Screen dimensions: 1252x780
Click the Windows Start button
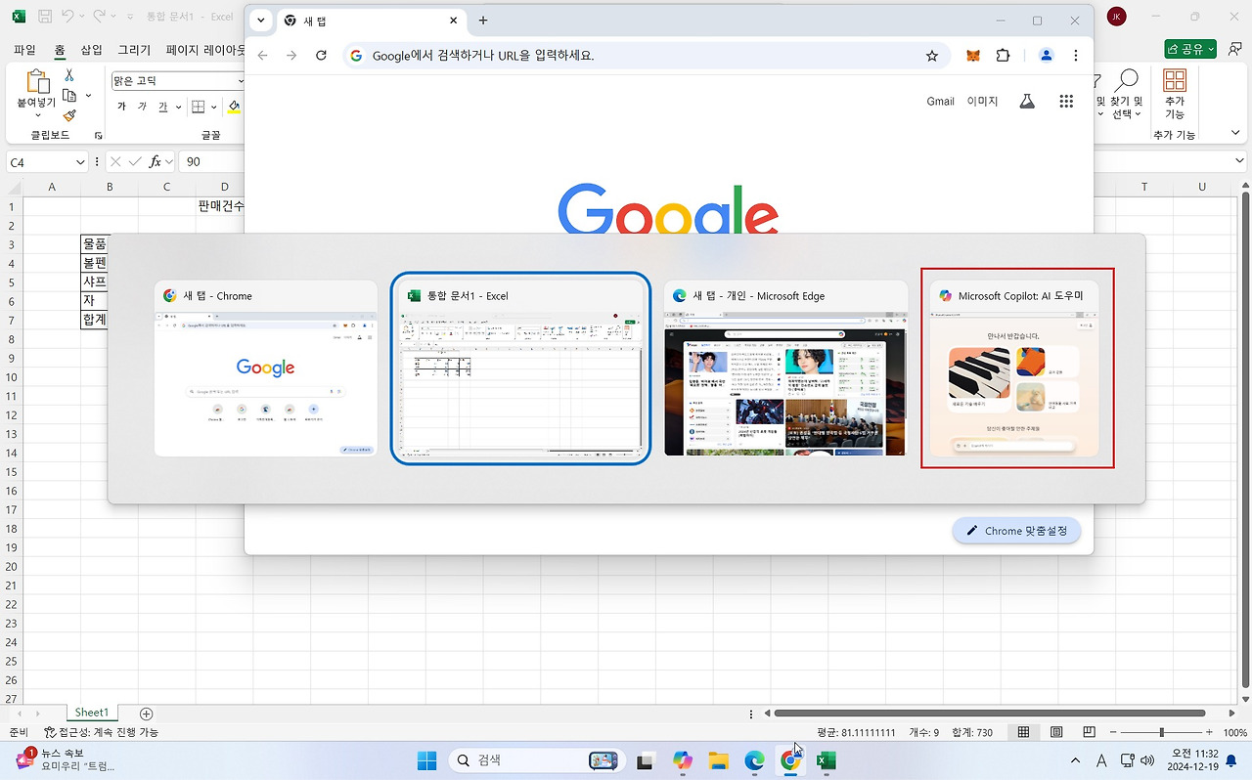click(x=427, y=760)
